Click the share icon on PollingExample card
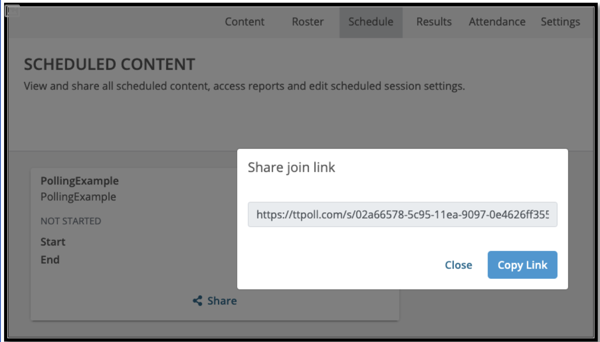 coord(197,301)
